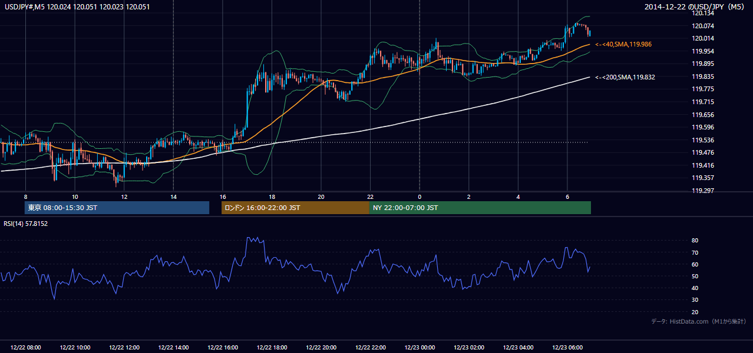The height and width of the screenshot is (353, 753).
Task: Click RSI scale level 40
Action: pyautogui.click(x=695, y=288)
